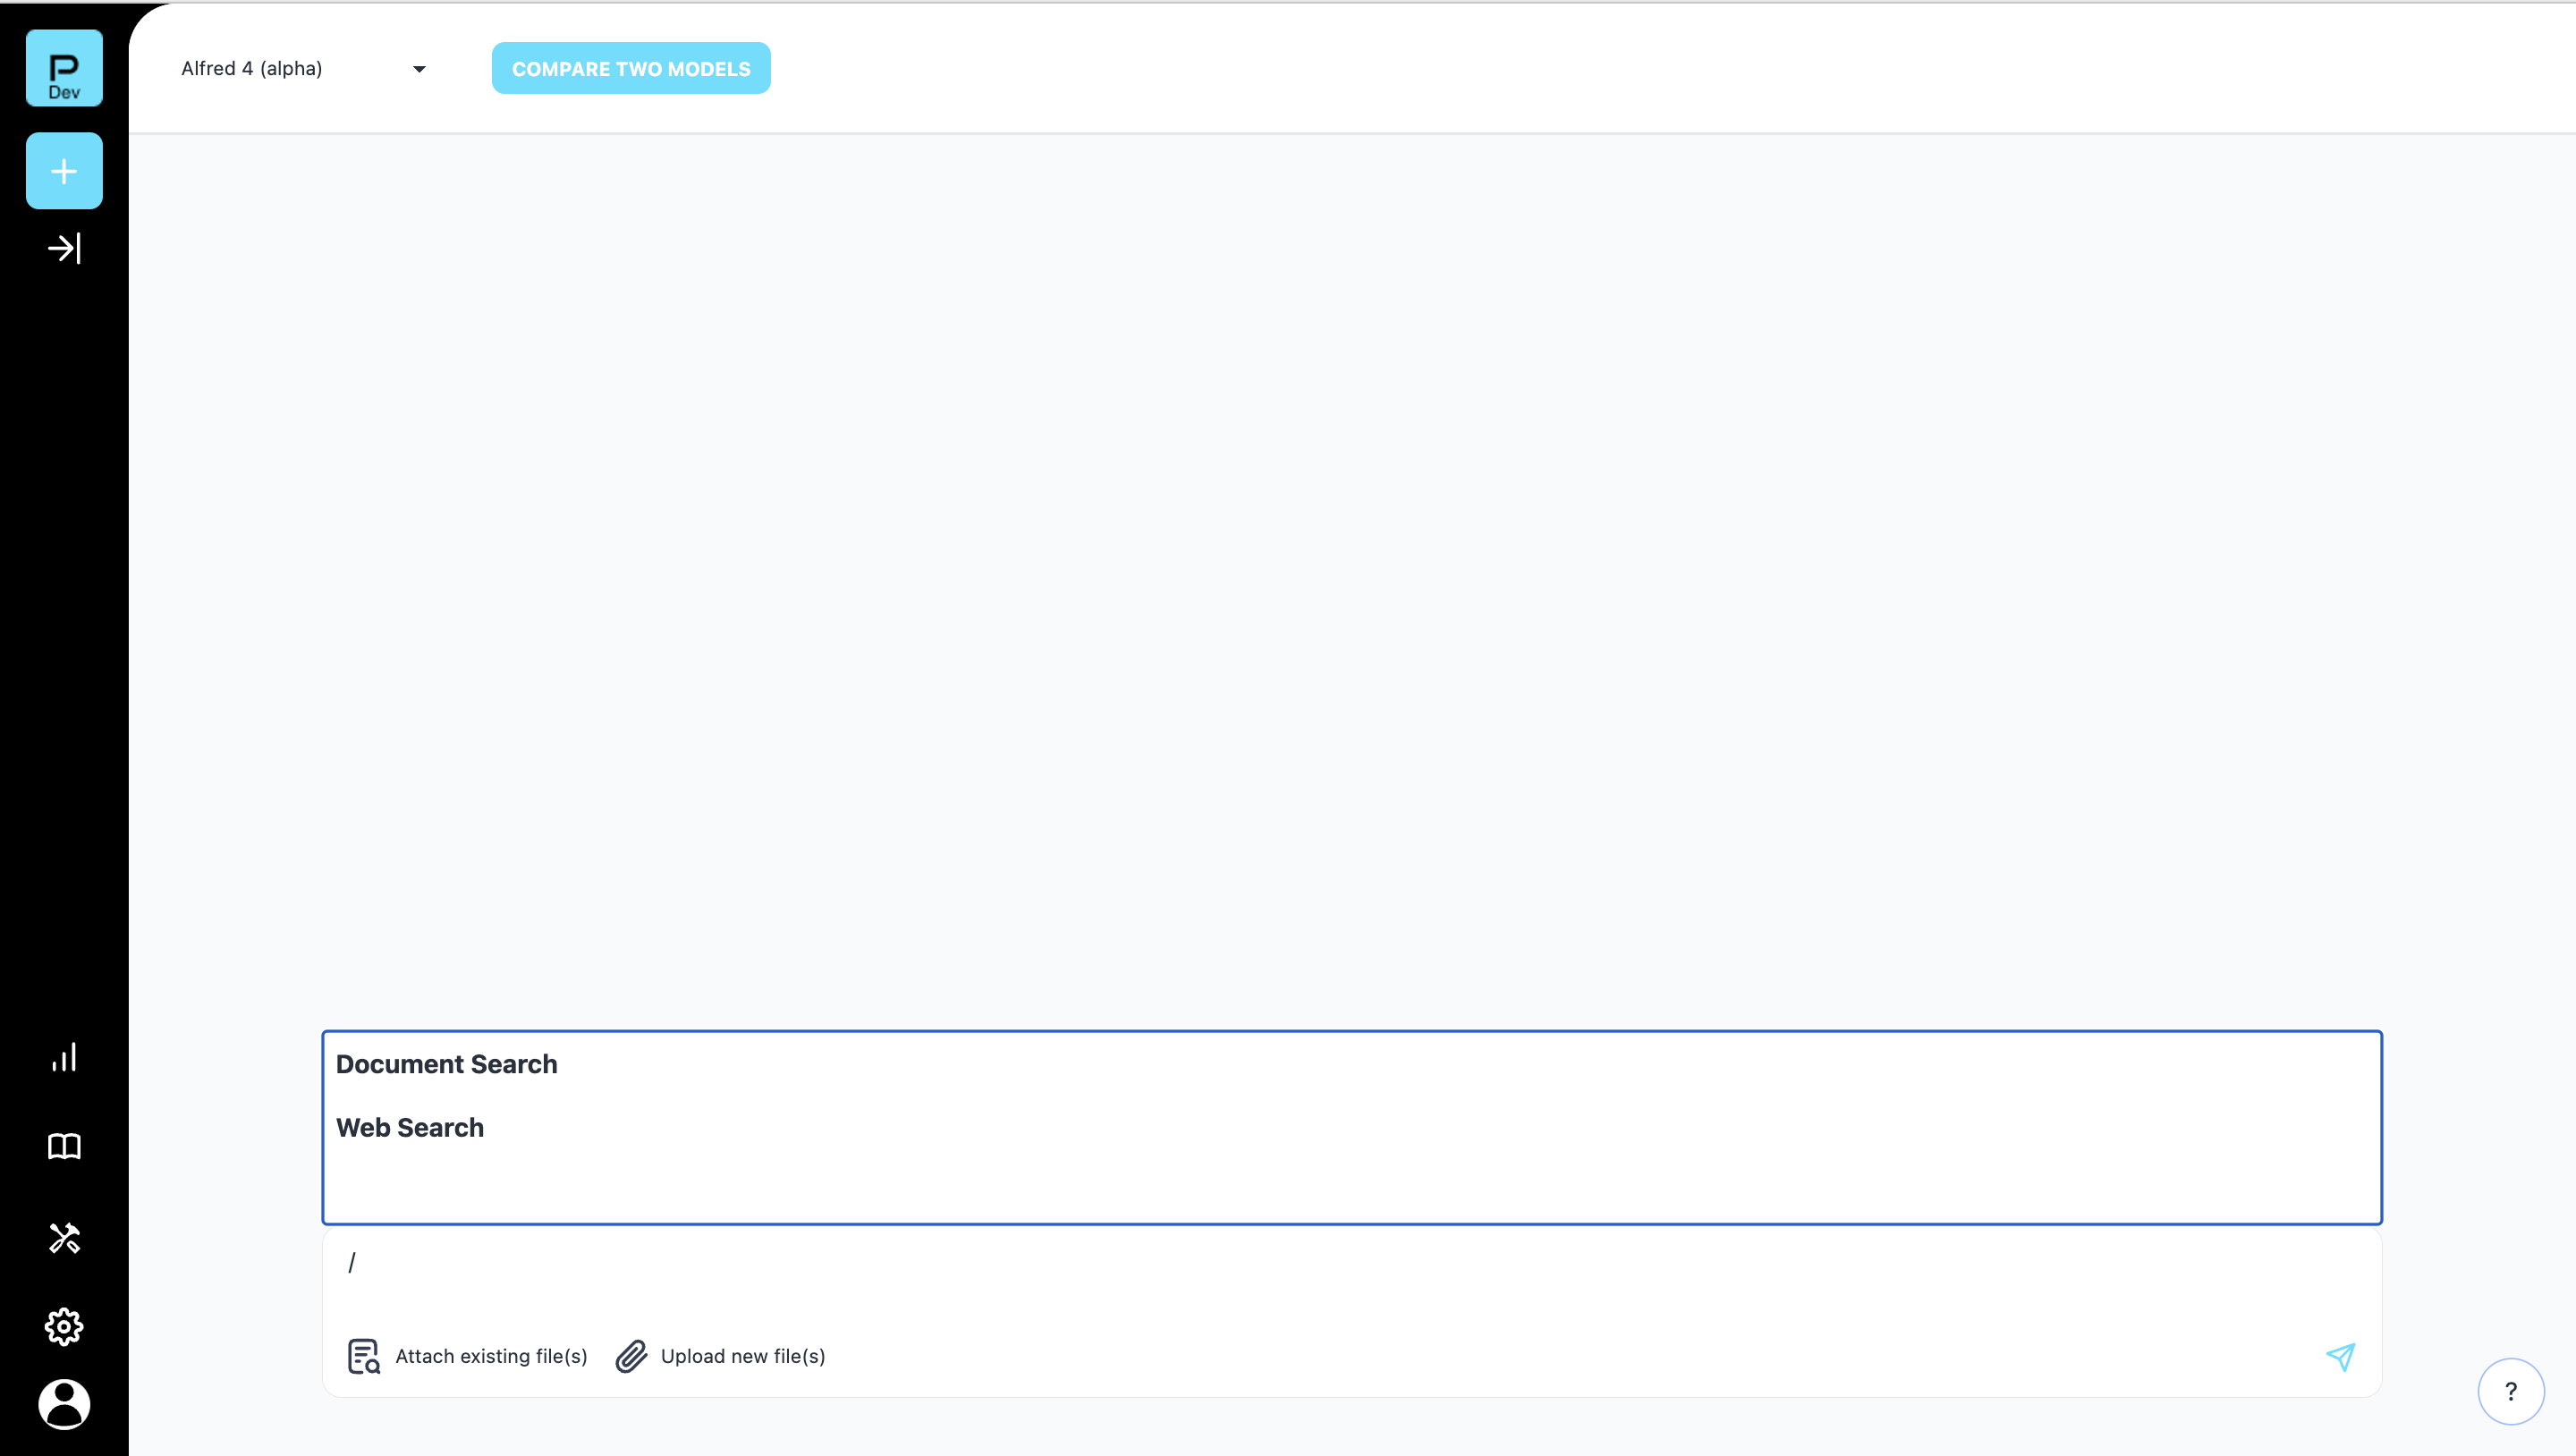Expand the sidebar using the arrow icon
Viewport: 2576px width, 1456px height.
(x=64, y=248)
